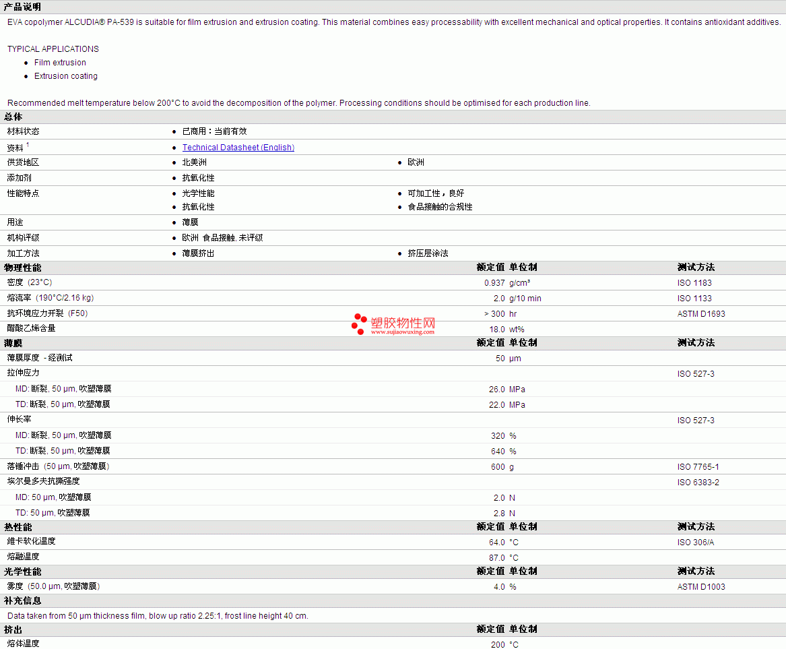
Task: Click the 87.0 °C melting value
Action: click(504, 558)
